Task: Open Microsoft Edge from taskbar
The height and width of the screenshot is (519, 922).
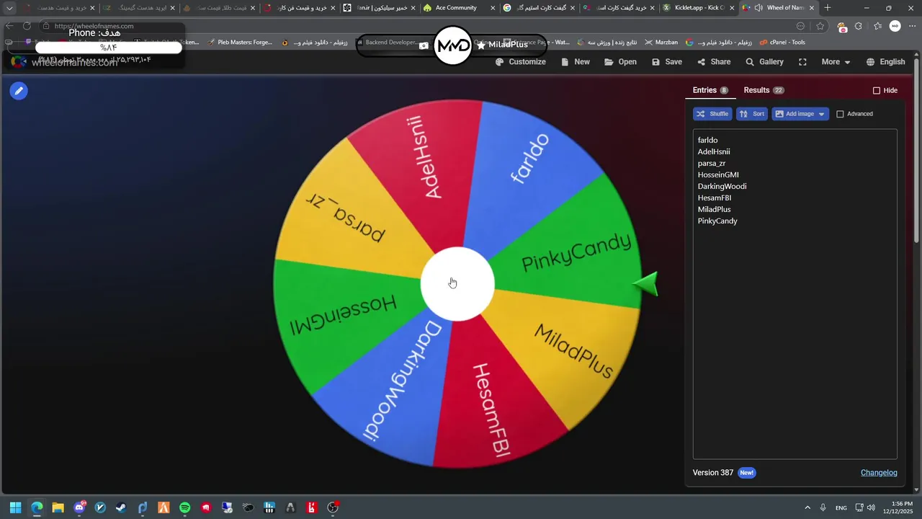Action: 37,507
